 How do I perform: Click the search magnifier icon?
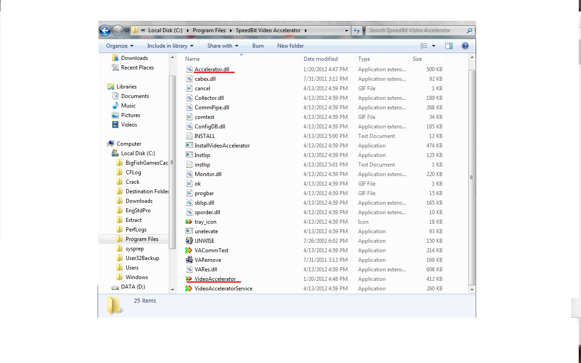coord(469,30)
